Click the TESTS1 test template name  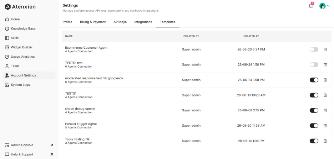click(x=74, y=63)
